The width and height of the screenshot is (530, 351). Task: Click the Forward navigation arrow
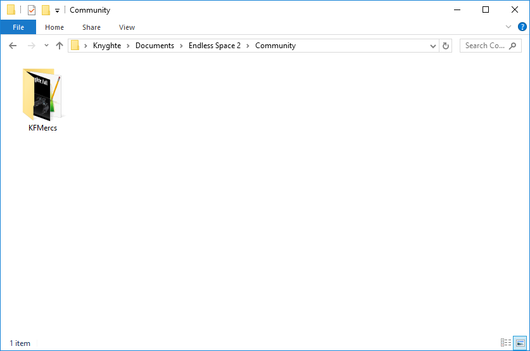click(31, 46)
